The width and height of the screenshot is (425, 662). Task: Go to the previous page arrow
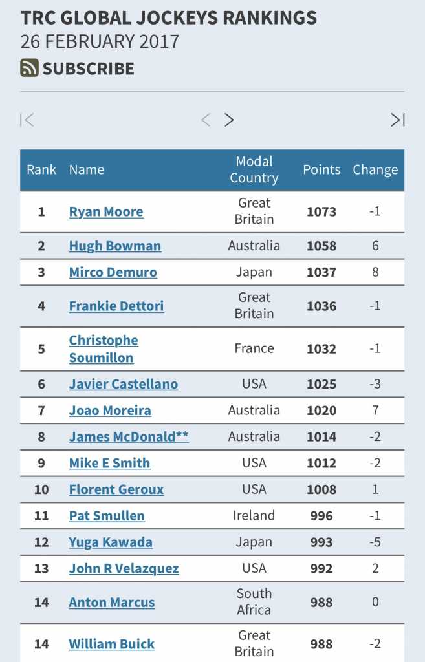(206, 120)
